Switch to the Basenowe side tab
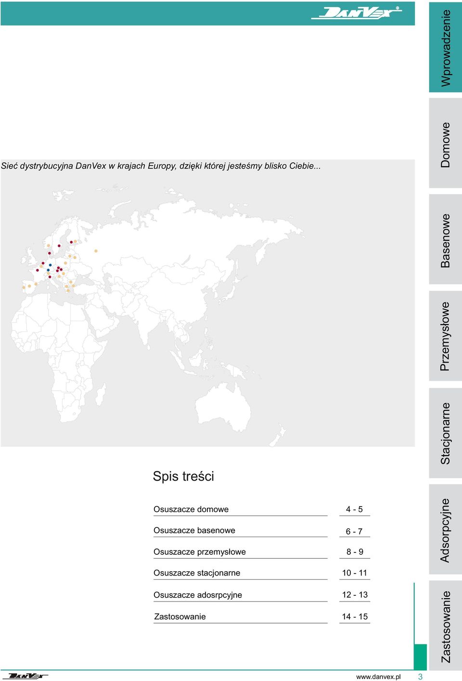This screenshot has height=681, width=462. (446, 240)
